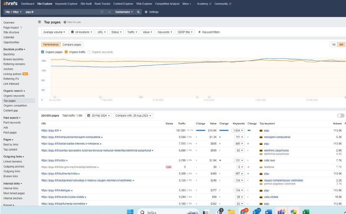Select the 1M chart range button
The height and width of the screenshot is (214, 346).
333,45
